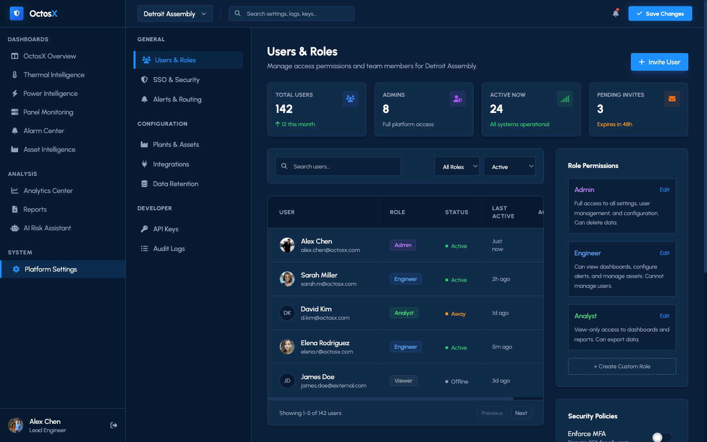Navigate to Thermal Intelligence dashboard
The height and width of the screenshot is (442, 707).
[x=63, y=75]
